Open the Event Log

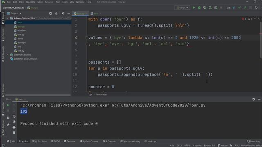(x=253, y=141)
